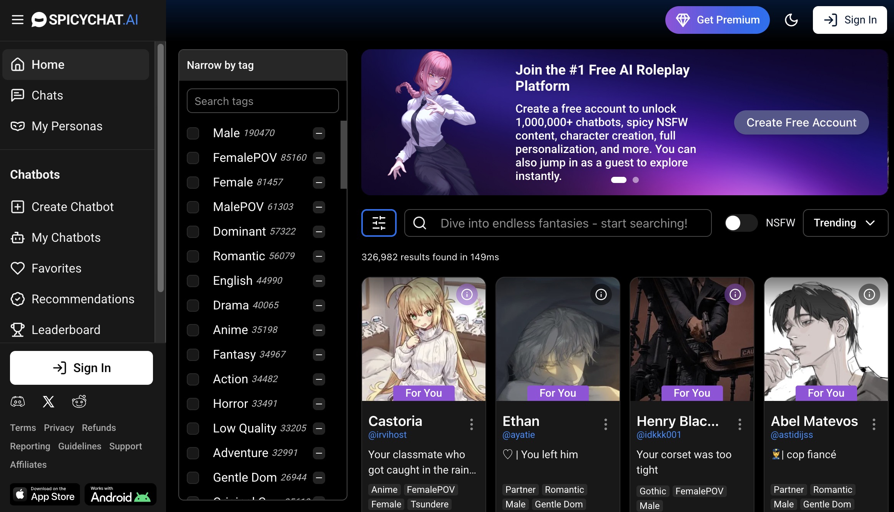This screenshot has width=894, height=512.
Task: Open the X (Twitter) icon
Action: (48, 402)
